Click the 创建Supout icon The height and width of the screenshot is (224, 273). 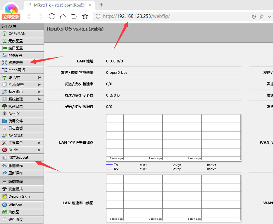pyautogui.click(x=5, y=157)
